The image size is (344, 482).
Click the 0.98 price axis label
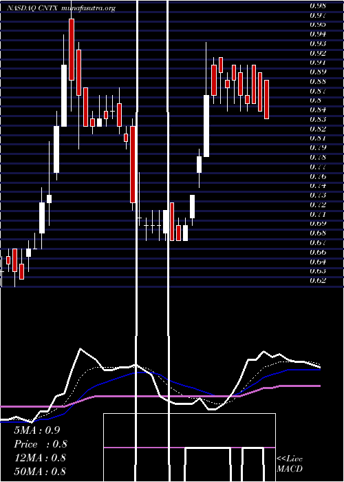[318, 6]
